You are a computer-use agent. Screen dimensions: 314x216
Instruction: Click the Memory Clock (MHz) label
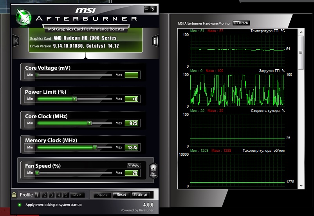[x=51, y=140]
